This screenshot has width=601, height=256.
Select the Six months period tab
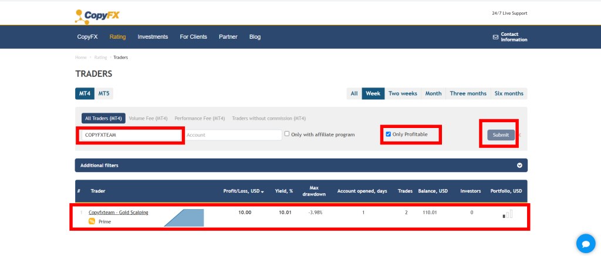click(509, 93)
